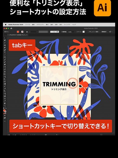118x158 pixels.
Task: Click the Home icon
Action: [x=11, y=28]
